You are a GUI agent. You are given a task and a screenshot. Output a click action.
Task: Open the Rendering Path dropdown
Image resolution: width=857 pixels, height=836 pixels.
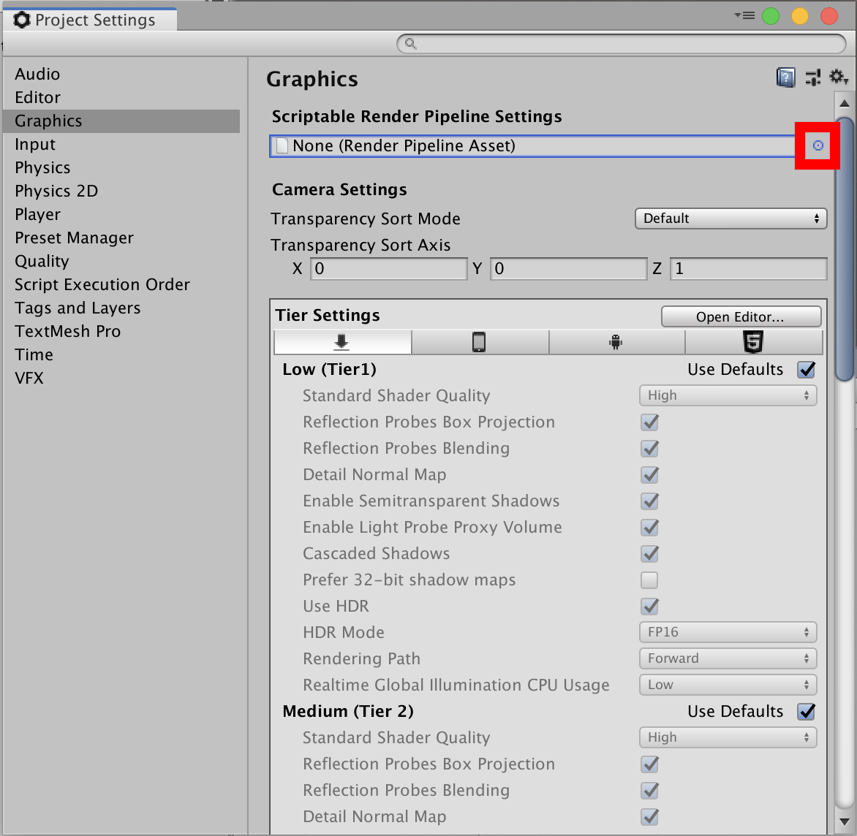click(x=728, y=658)
